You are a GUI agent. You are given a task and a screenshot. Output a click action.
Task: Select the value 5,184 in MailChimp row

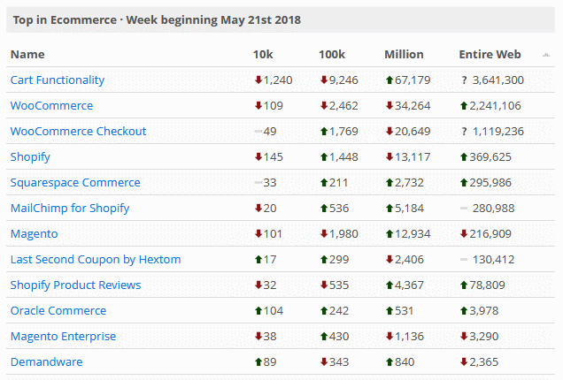tap(409, 209)
